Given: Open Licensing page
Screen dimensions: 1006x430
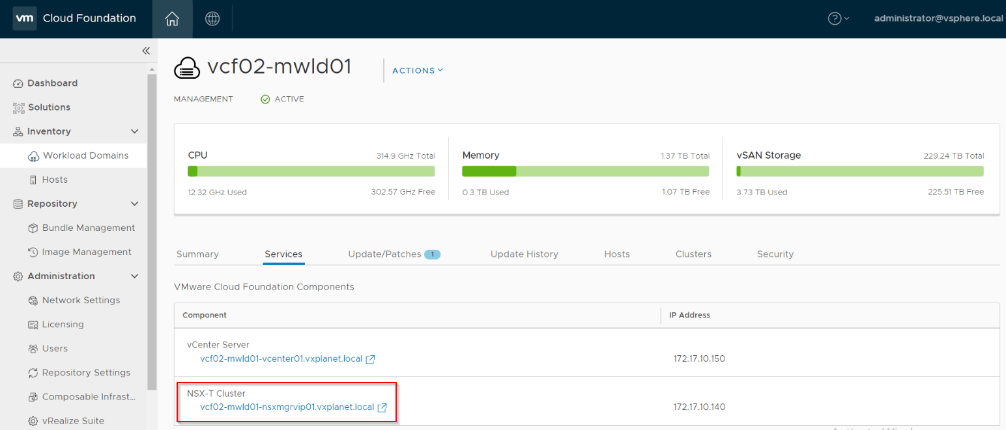Looking at the screenshot, I should [x=63, y=324].
